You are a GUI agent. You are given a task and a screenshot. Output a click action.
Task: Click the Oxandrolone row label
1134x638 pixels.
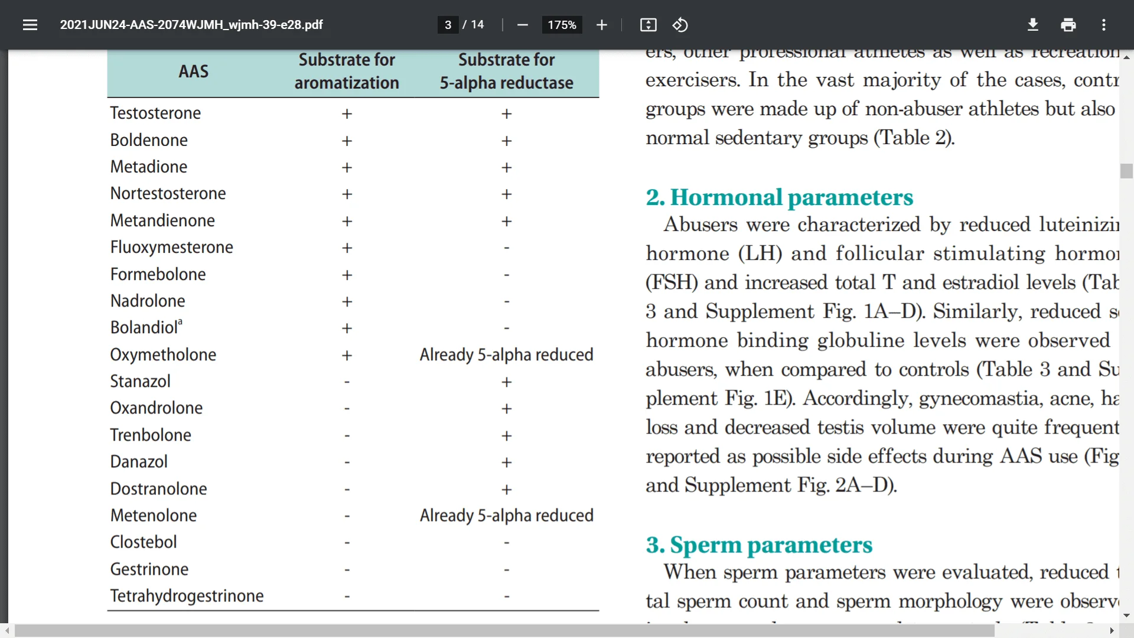156,408
